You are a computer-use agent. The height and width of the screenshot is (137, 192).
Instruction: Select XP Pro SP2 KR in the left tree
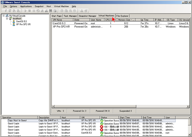tap(23, 24)
